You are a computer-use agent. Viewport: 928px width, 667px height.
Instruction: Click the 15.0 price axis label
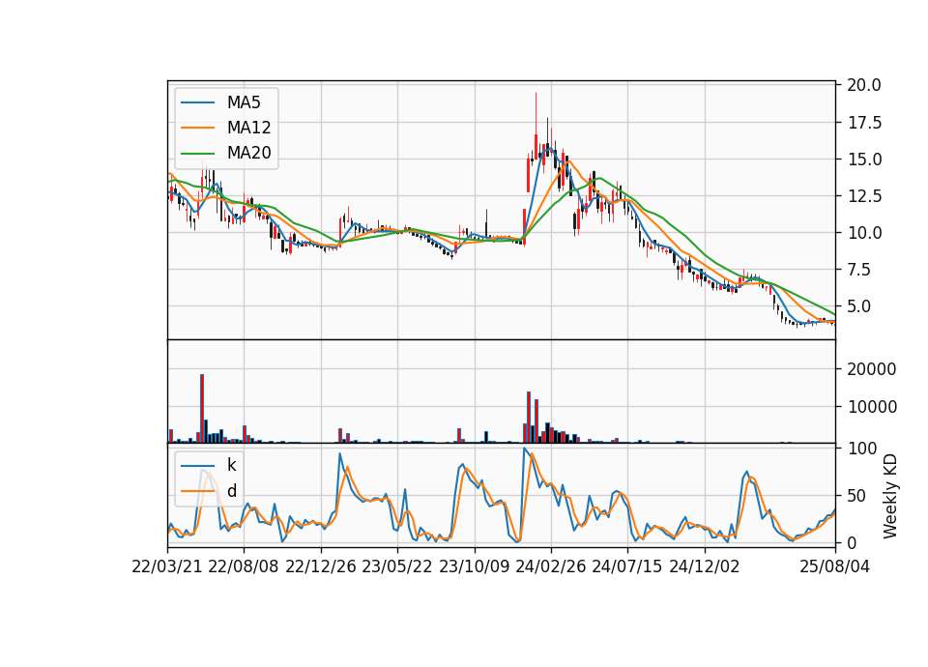[864, 159]
